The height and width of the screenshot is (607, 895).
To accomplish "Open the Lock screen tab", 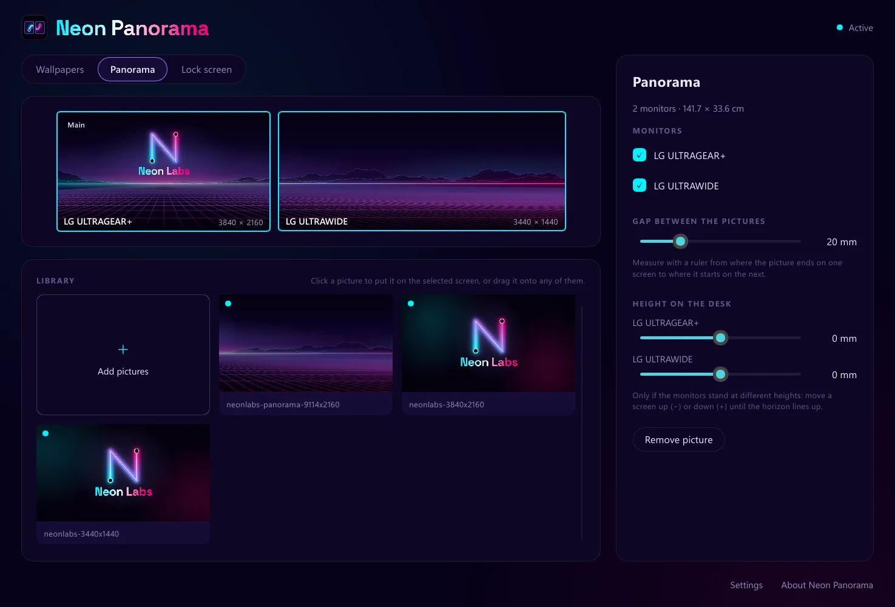I will point(206,69).
